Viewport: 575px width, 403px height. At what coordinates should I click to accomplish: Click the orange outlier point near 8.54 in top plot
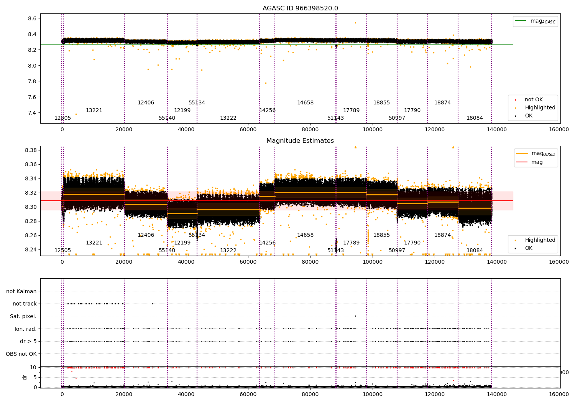point(355,23)
